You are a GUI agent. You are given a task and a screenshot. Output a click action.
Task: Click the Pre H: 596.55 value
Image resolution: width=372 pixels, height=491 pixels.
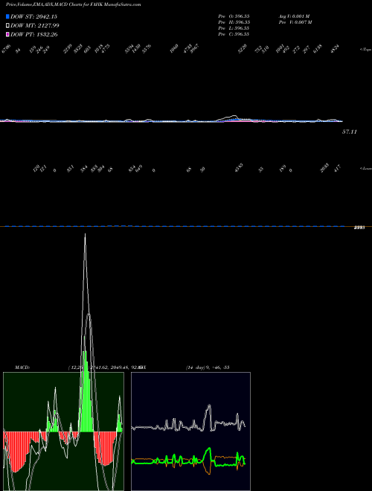tap(234, 22)
